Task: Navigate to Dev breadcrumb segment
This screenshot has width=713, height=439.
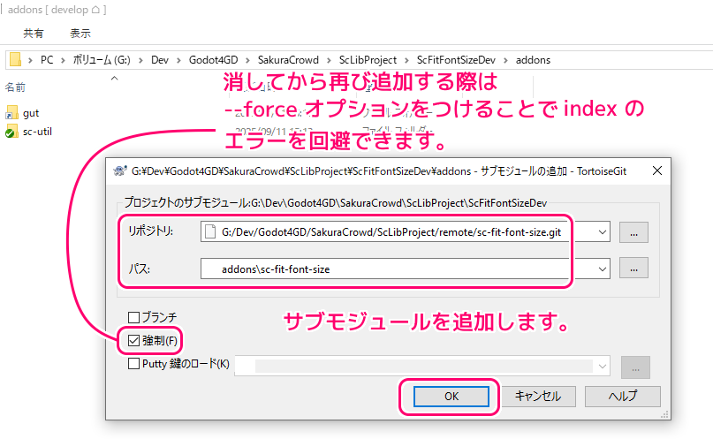Action: tap(160, 60)
